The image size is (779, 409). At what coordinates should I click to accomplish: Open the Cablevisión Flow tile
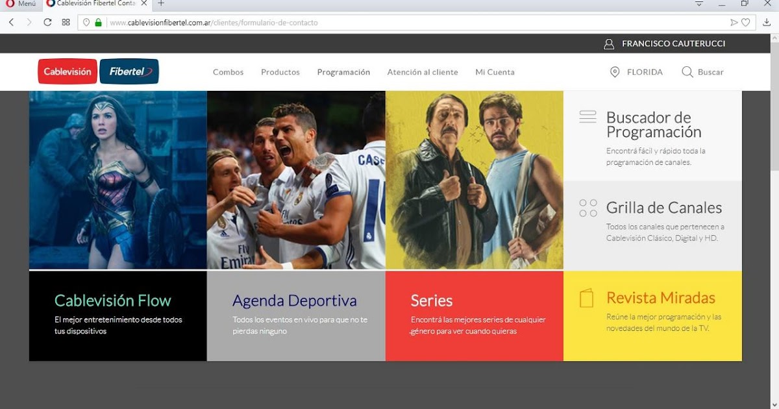[x=118, y=316]
